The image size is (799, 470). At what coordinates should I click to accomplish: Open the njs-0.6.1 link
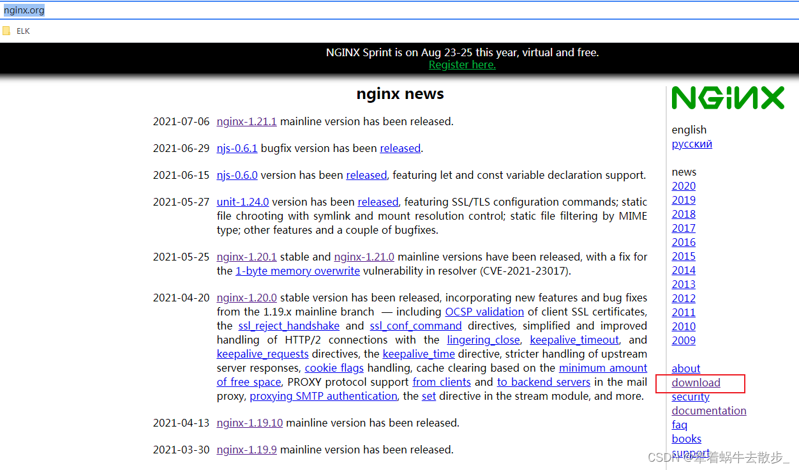pos(237,148)
